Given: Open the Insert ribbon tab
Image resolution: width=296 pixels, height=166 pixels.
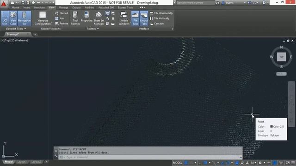Looking at the screenshot, I should coord(26,7).
